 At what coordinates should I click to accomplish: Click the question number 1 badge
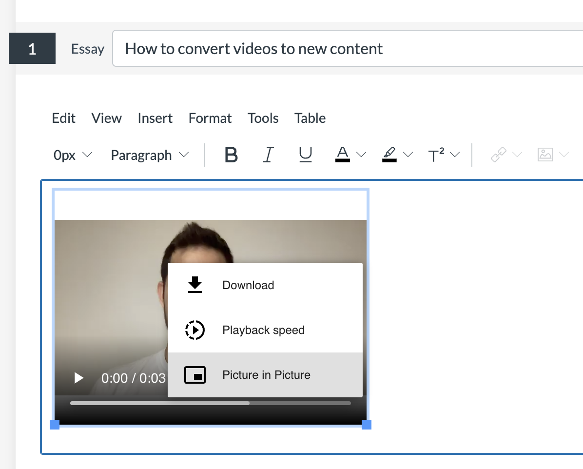tap(32, 48)
